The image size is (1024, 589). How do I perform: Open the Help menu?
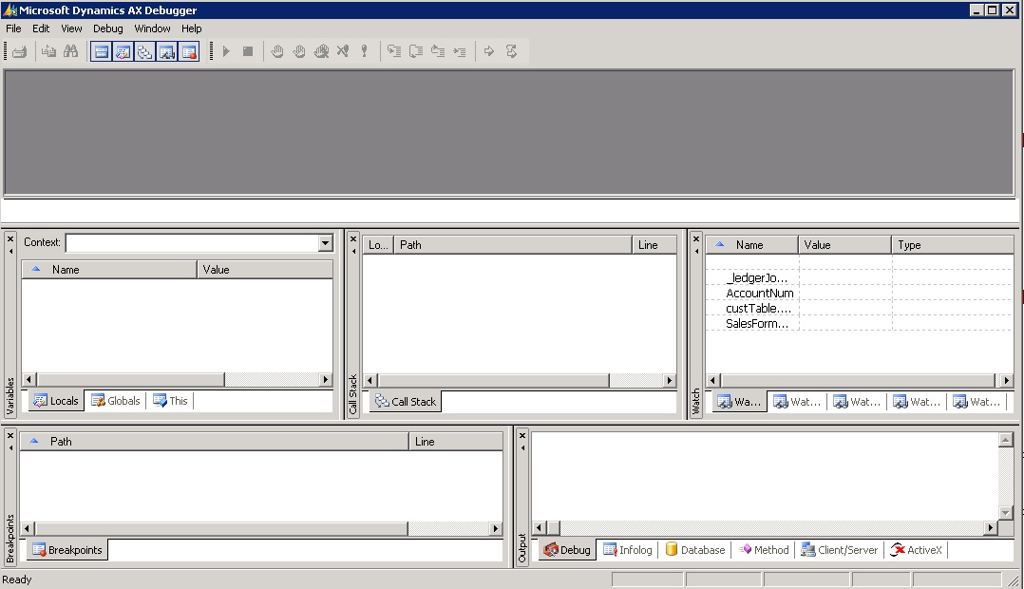[191, 28]
